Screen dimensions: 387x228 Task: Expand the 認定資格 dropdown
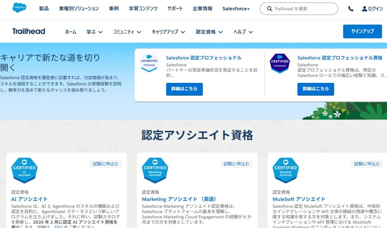click(209, 32)
